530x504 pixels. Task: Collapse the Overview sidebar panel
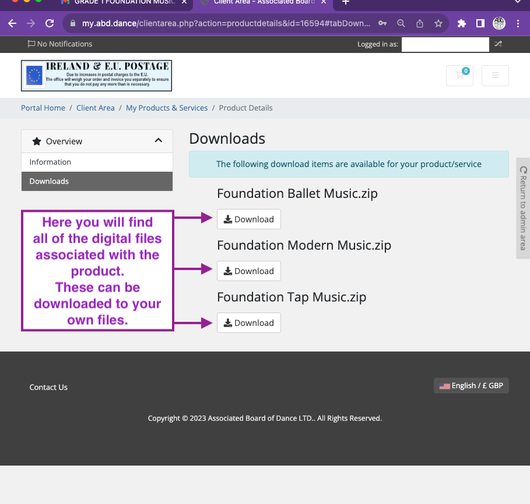(158, 141)
